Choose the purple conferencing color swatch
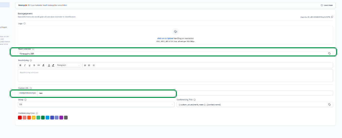Screen dimensions: 342x138 coord(61,118)
